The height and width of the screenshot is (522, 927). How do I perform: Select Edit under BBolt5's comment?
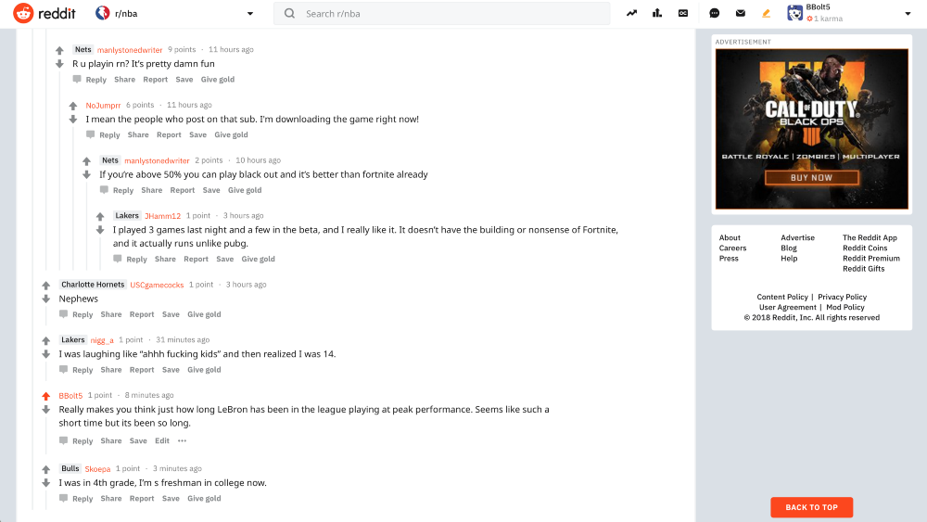pyautogui.click(x=162, y=440)
